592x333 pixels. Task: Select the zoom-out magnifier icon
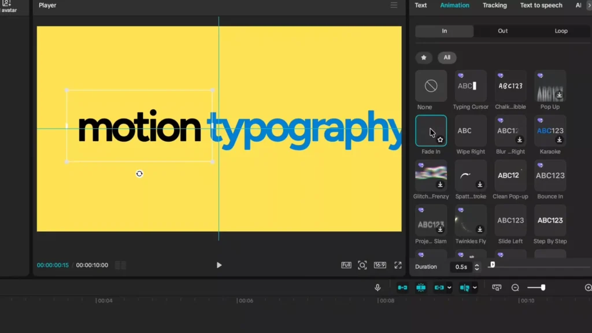(514, 287)
